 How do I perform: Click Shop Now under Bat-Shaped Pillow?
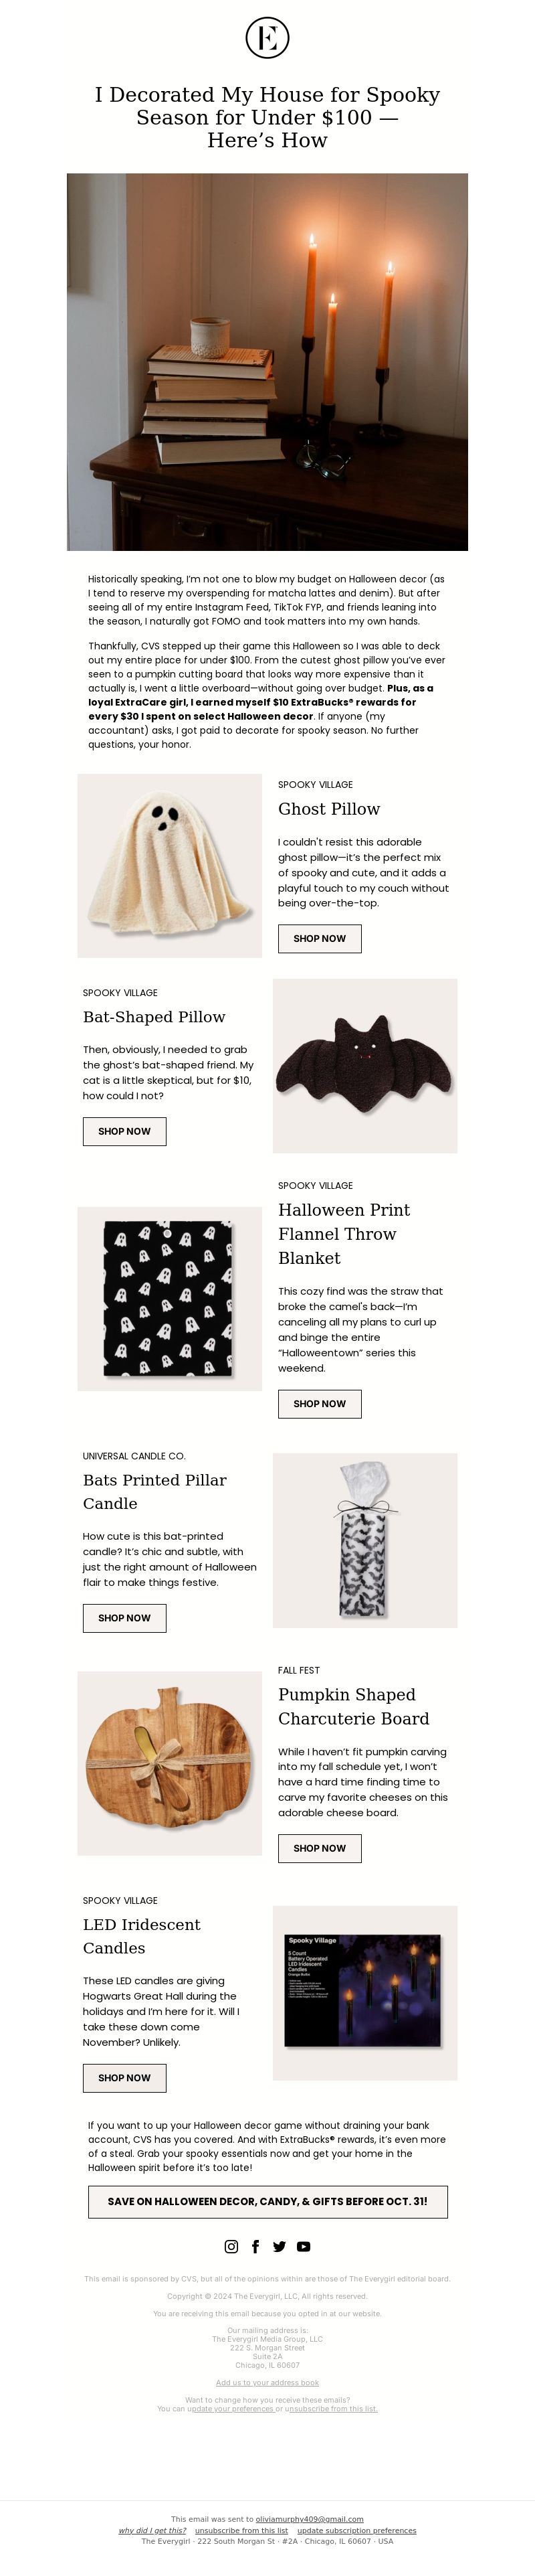[x=124, y=1131]
